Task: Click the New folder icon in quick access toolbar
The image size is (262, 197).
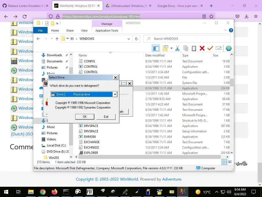Action: [x=52, y=23]
